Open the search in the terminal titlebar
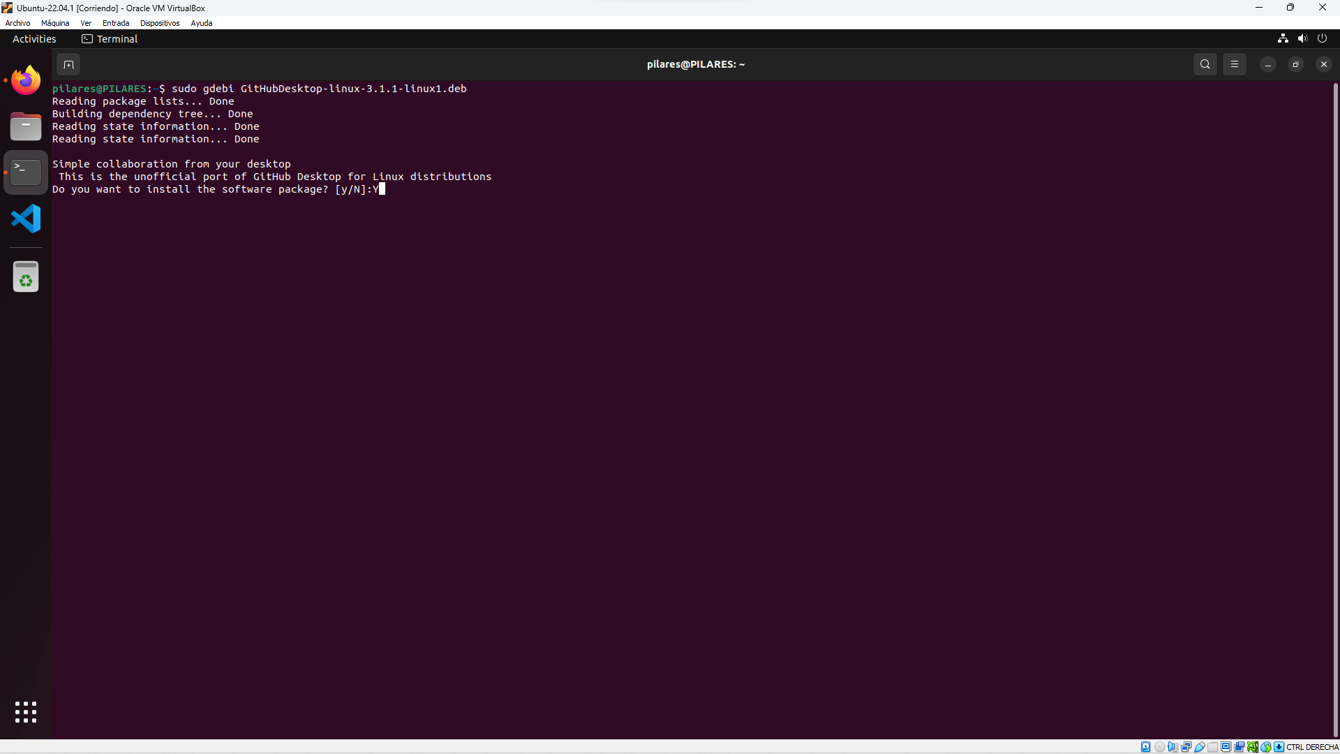This screenshot has height=754, width=1340. (x=1205, y=64)
